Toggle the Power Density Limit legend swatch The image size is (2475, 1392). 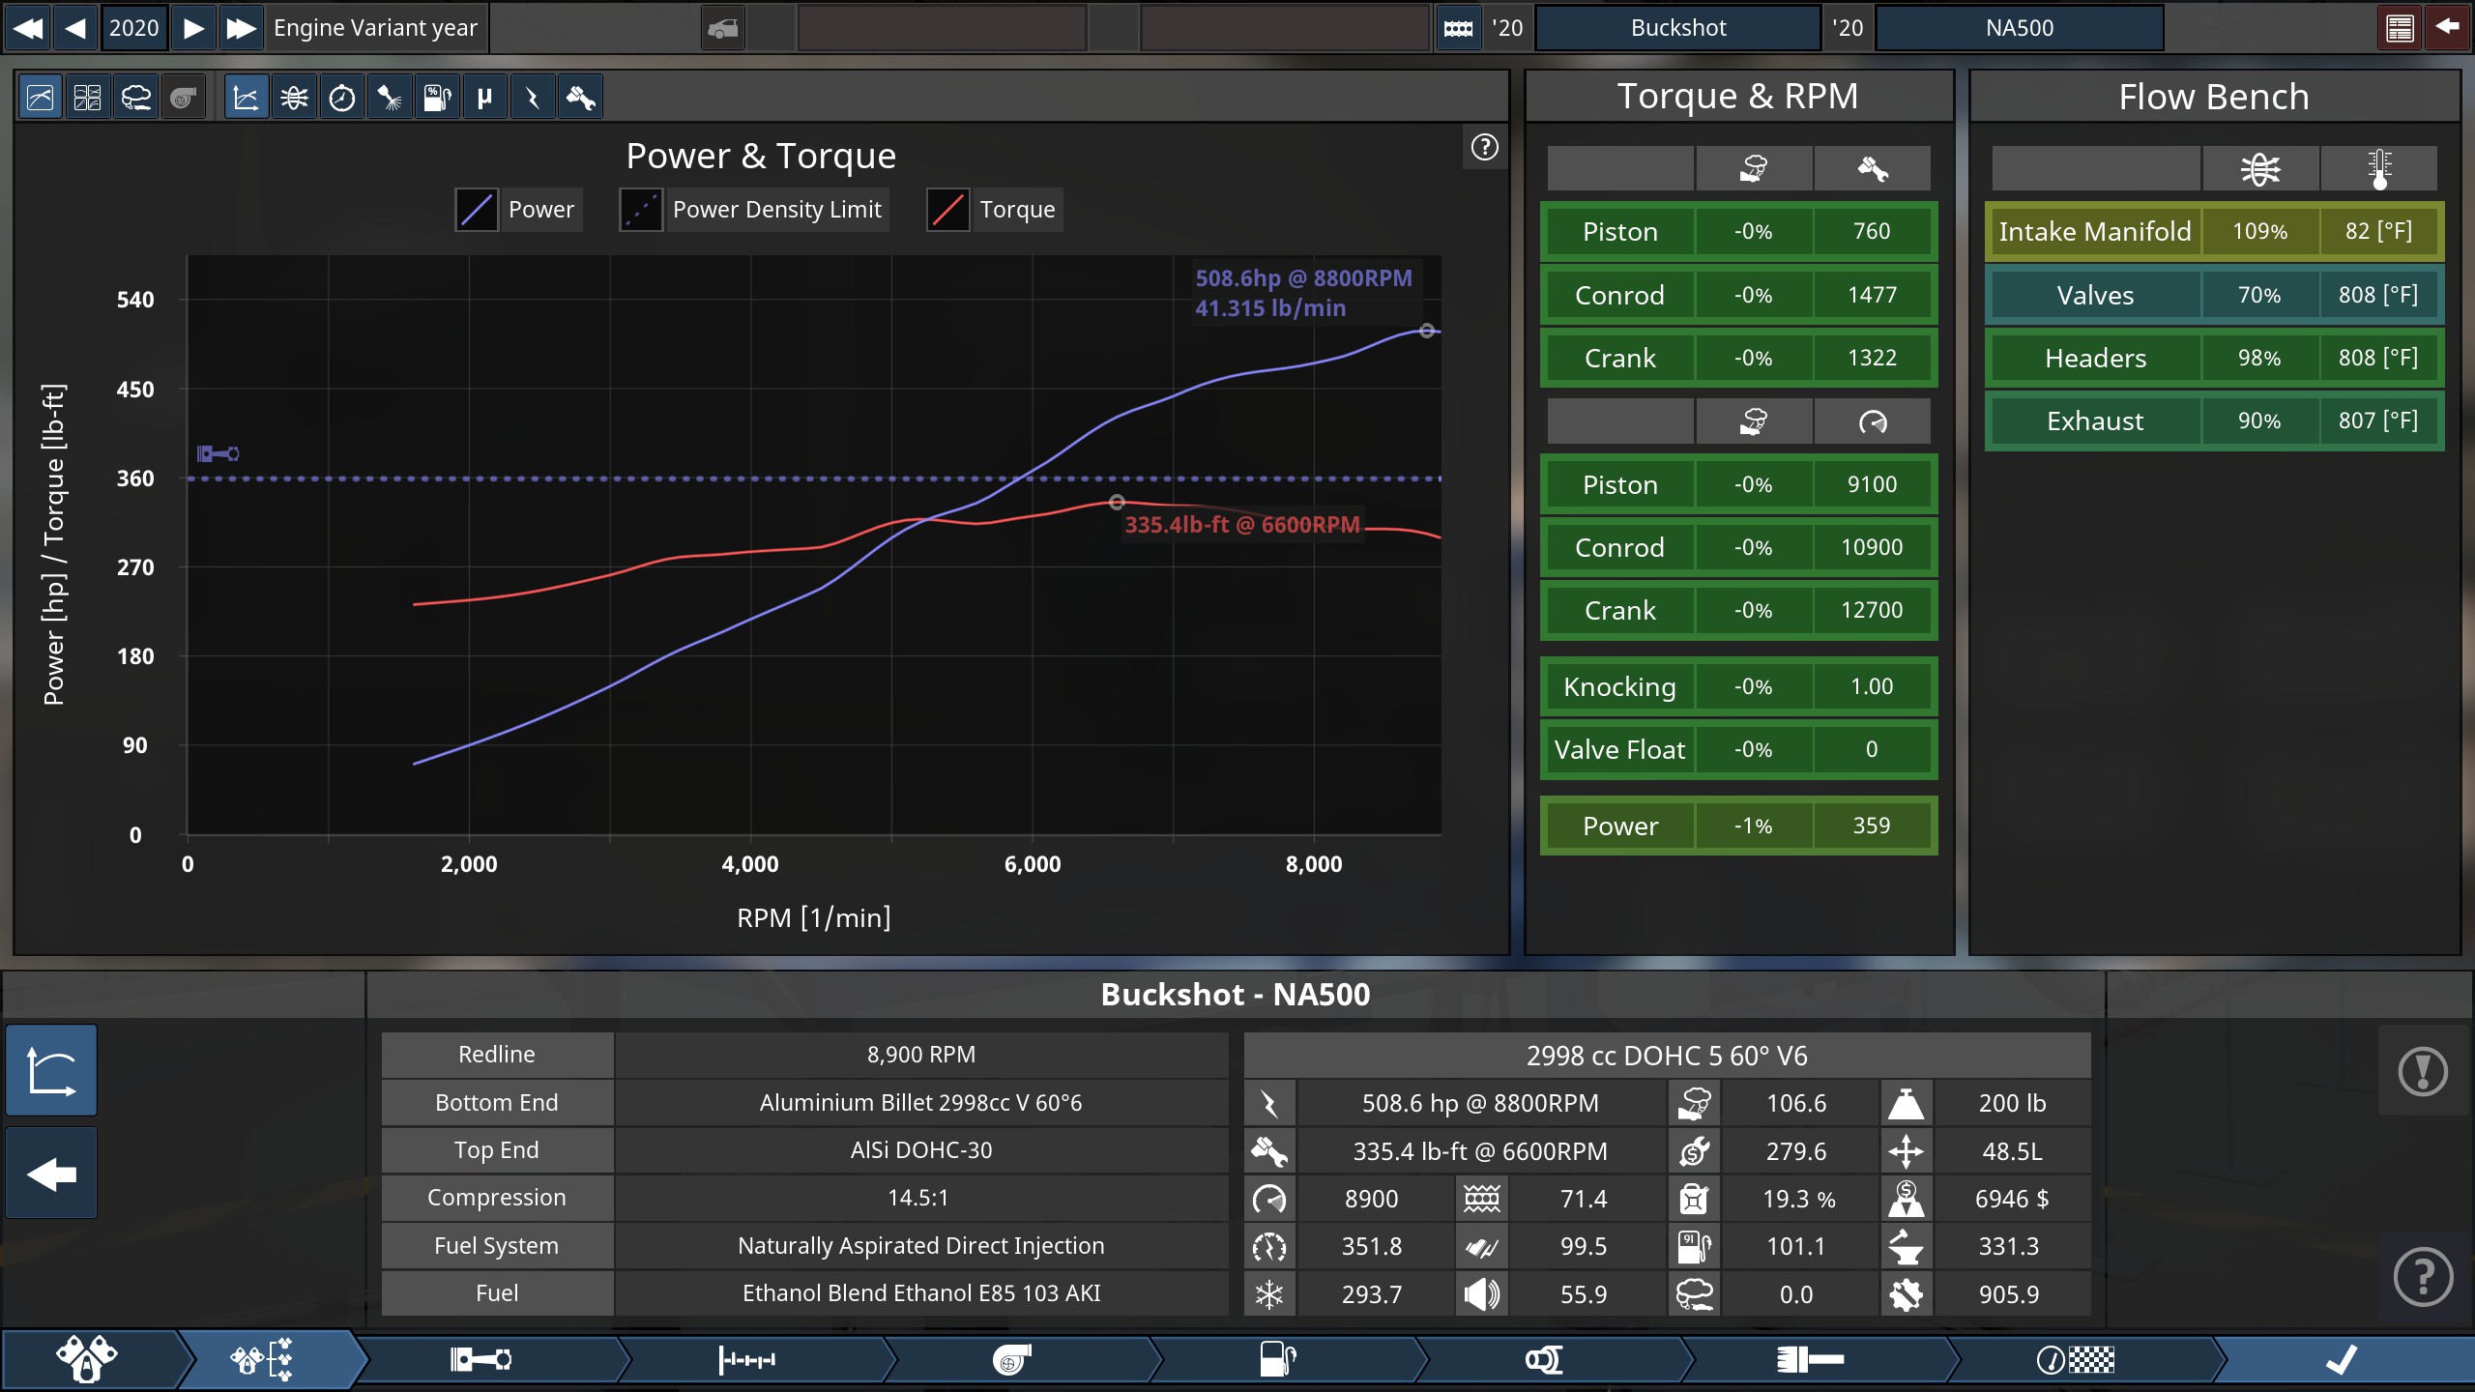coord(641,210)
